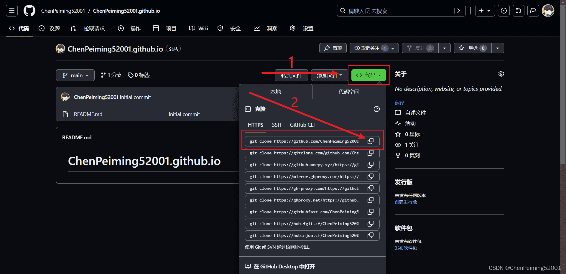Open the clone help question mark icon
The height and width of the screenshot is (274, 566).
coord(377,109)
